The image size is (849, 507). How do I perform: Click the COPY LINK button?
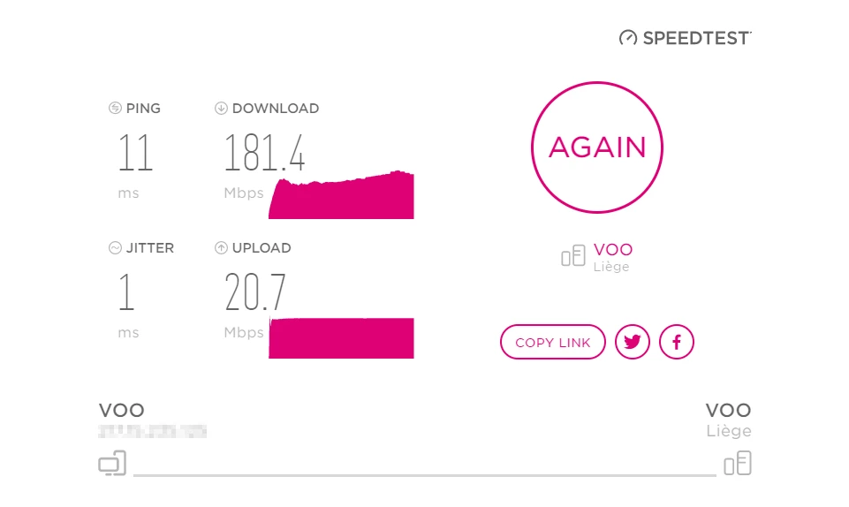pos(552,342)
